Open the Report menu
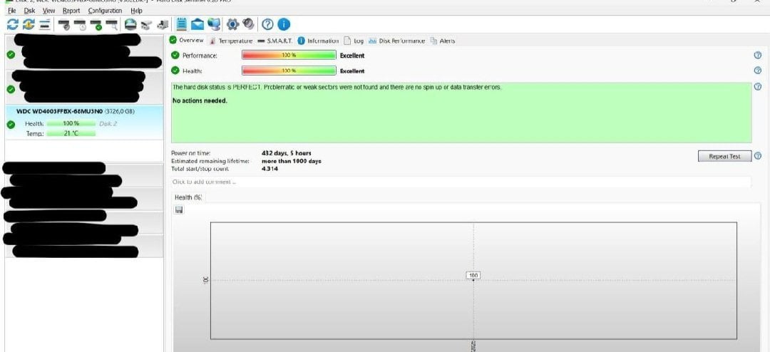Viewport: 770px width, 352px height. coord(71,10)
